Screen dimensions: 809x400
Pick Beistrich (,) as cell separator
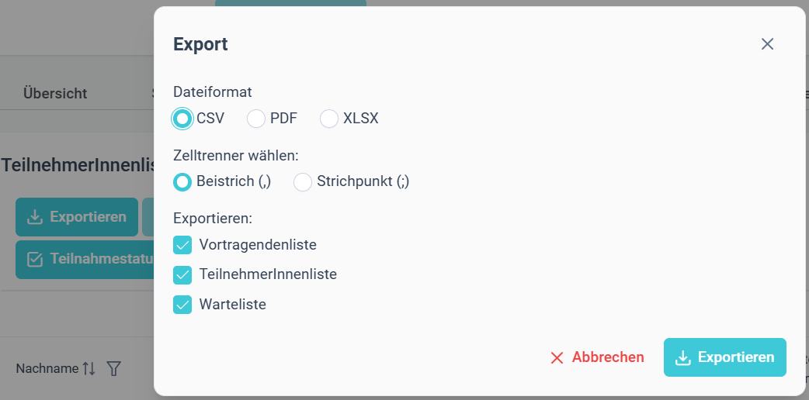click(x=182, y=181)
